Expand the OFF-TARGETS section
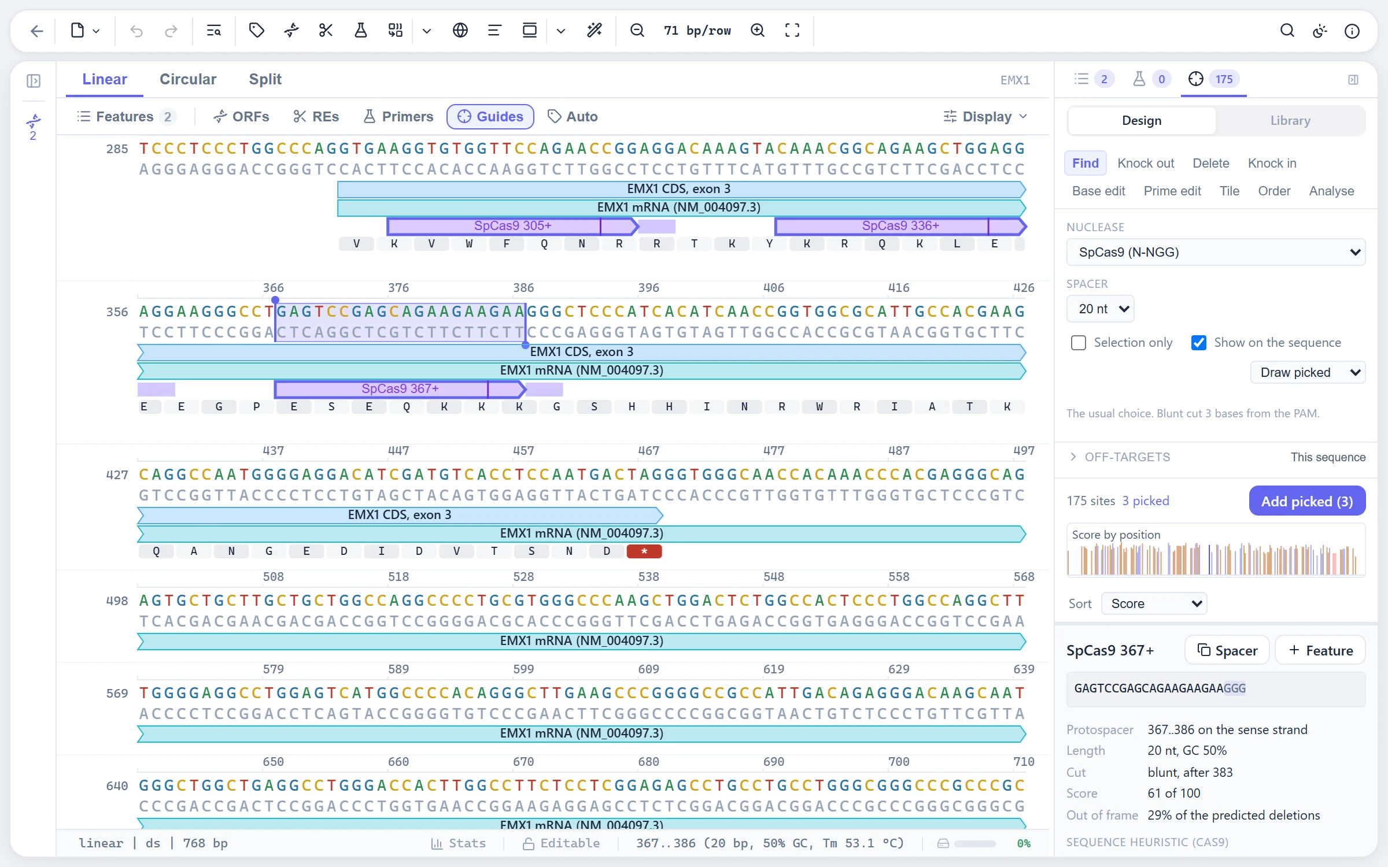Viewport: 1388px width, 867px height. 1120,457
